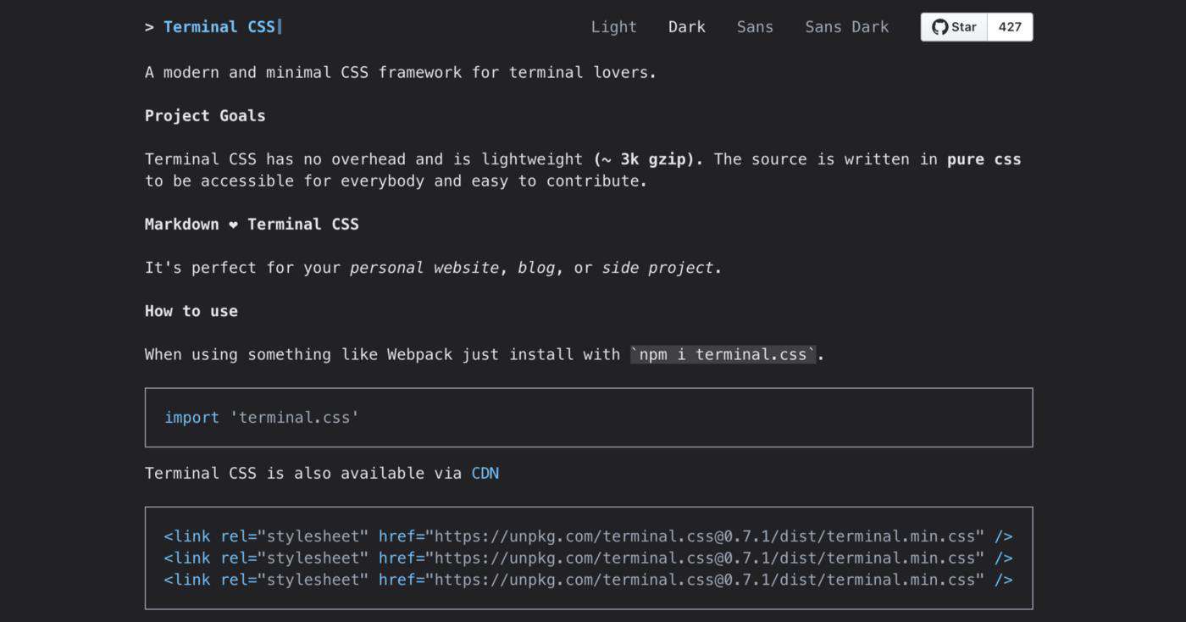Click the italic 'personal website' text
This screenshot has height=622, width=1186.
point(424,268)
